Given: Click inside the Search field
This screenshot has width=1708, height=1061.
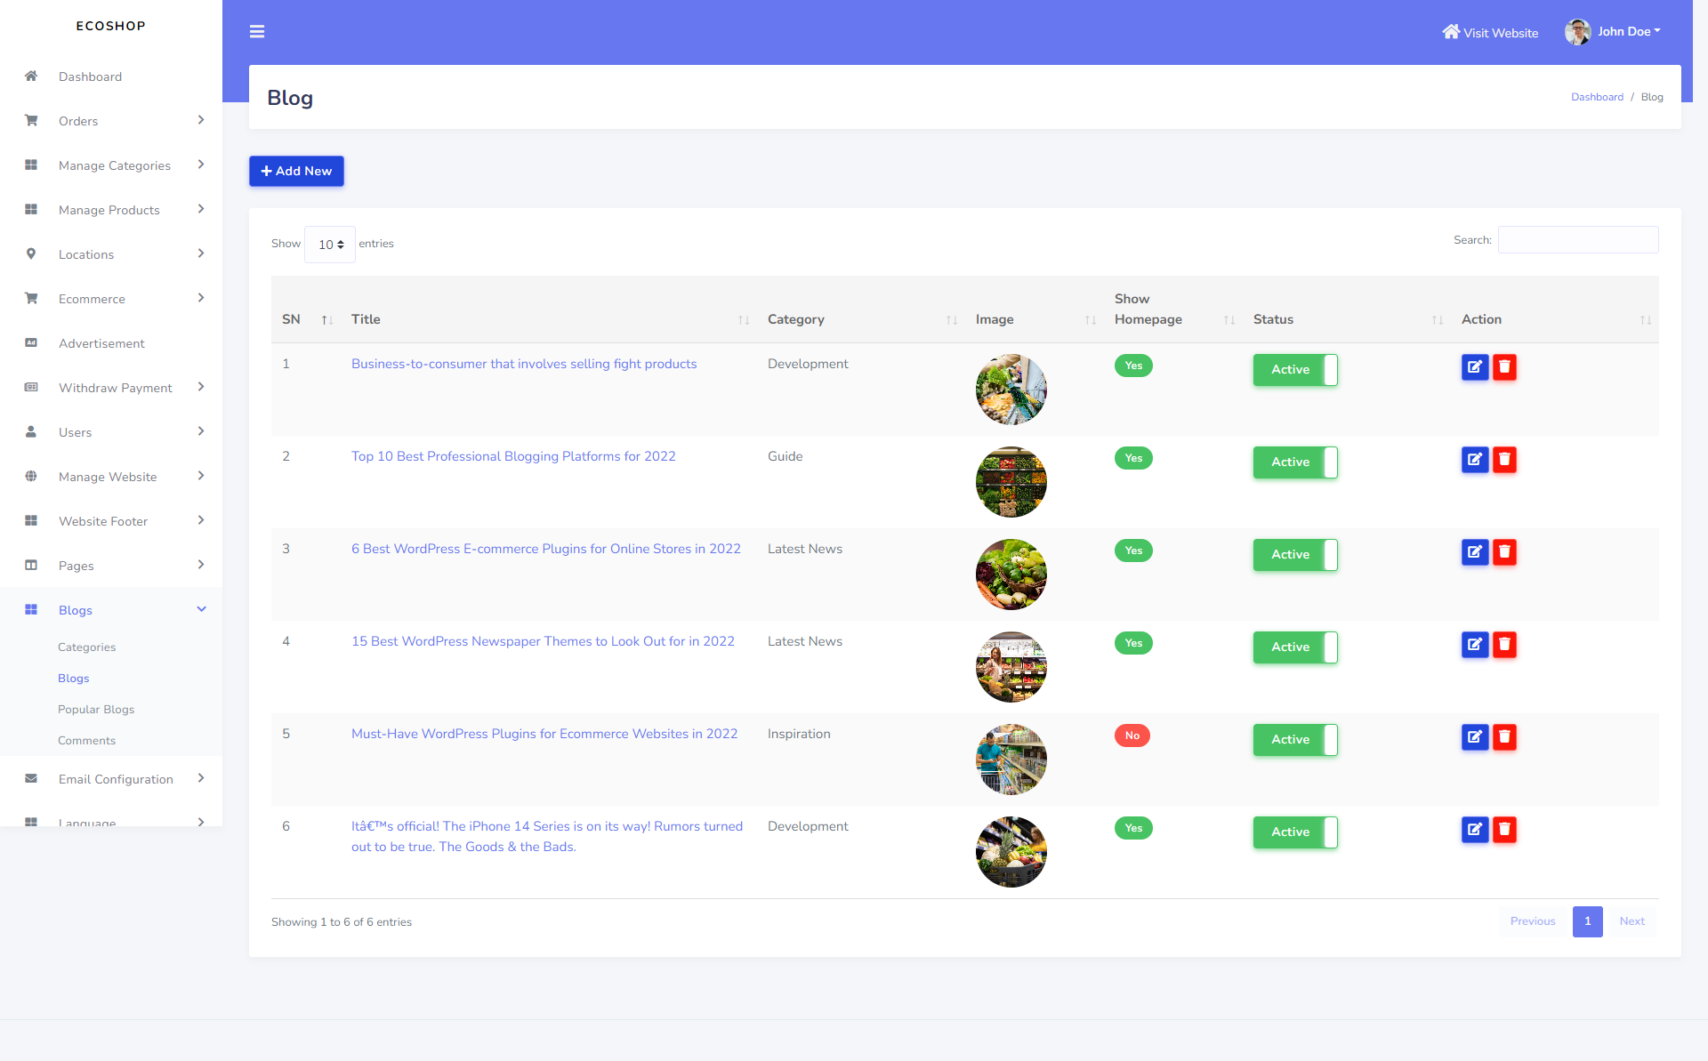Looking at the screenshot, I should [x=1577, y=239].
